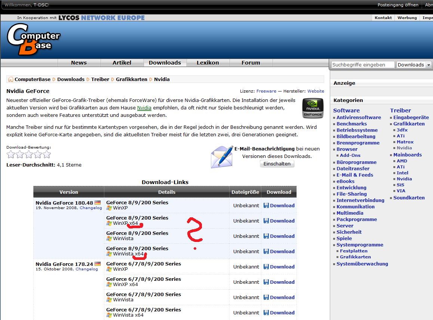433x320 pixels.
Task: Click the Kontakt link in top bar
Action: [x=383, y=18]
